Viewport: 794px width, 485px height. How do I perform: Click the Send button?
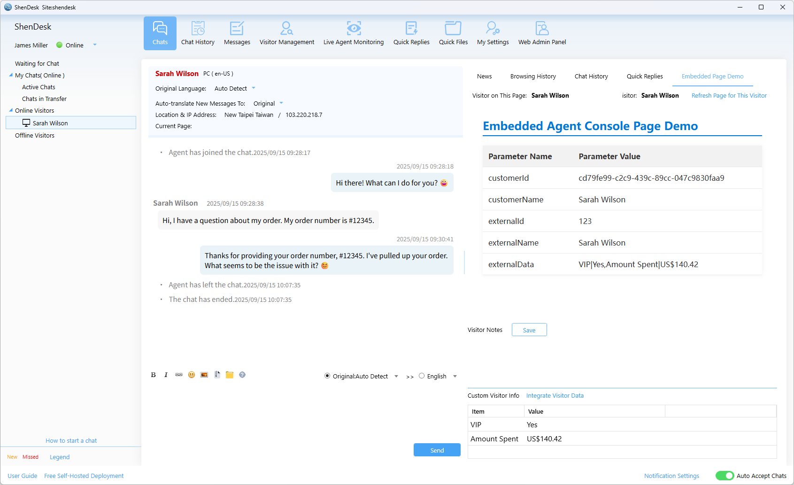point(437,450)
